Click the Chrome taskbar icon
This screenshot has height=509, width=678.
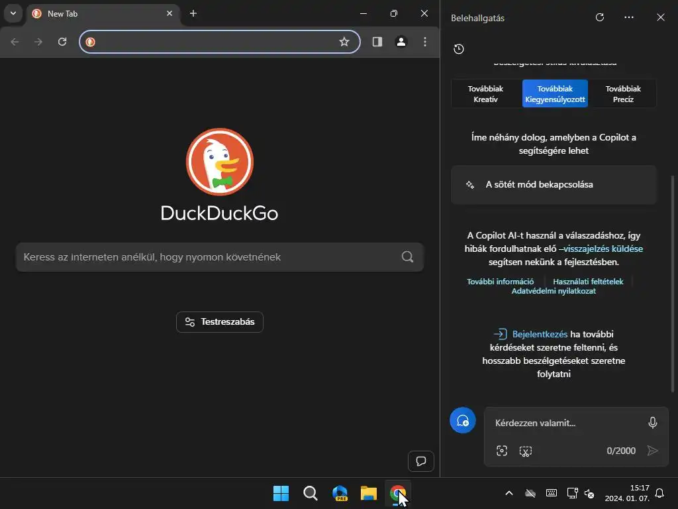point(398,493)
